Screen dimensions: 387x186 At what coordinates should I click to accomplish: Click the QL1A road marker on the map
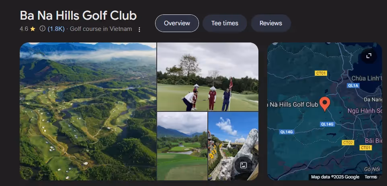click(353, 85)
